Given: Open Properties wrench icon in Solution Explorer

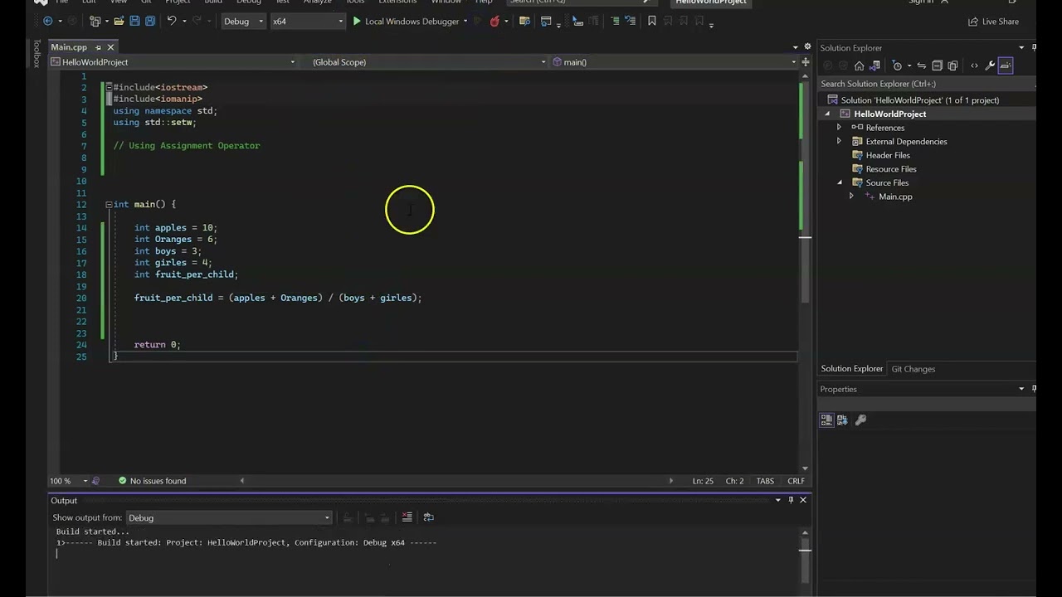Looking at the screenshot, I should (x=990, y=66).
